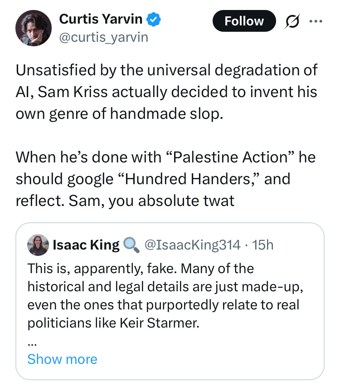
Task: Follow Curtis Yarvin
Action: 244,21
